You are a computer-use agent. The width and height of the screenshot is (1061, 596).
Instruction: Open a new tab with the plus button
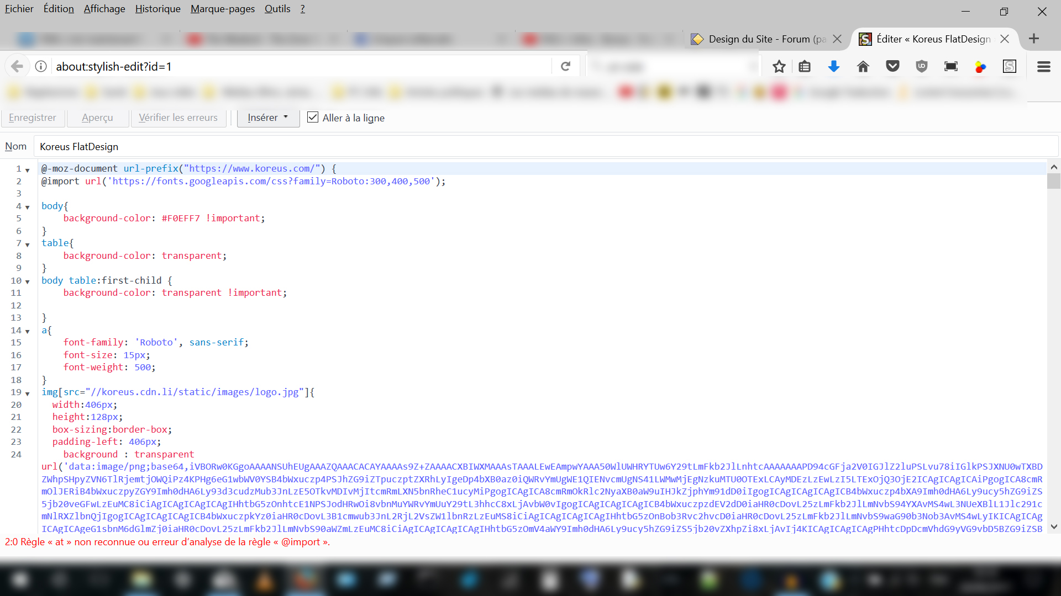(x=1034, y=39)
